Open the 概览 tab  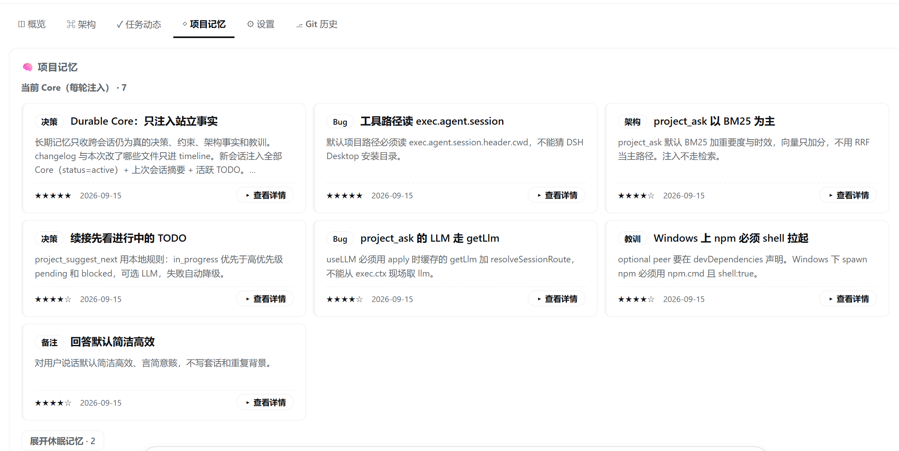click(32, 24)
